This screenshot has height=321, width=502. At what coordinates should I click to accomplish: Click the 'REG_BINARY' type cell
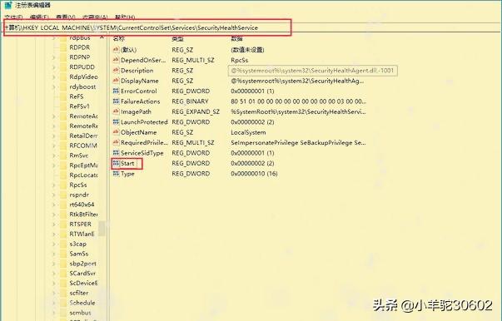(190, 101)
